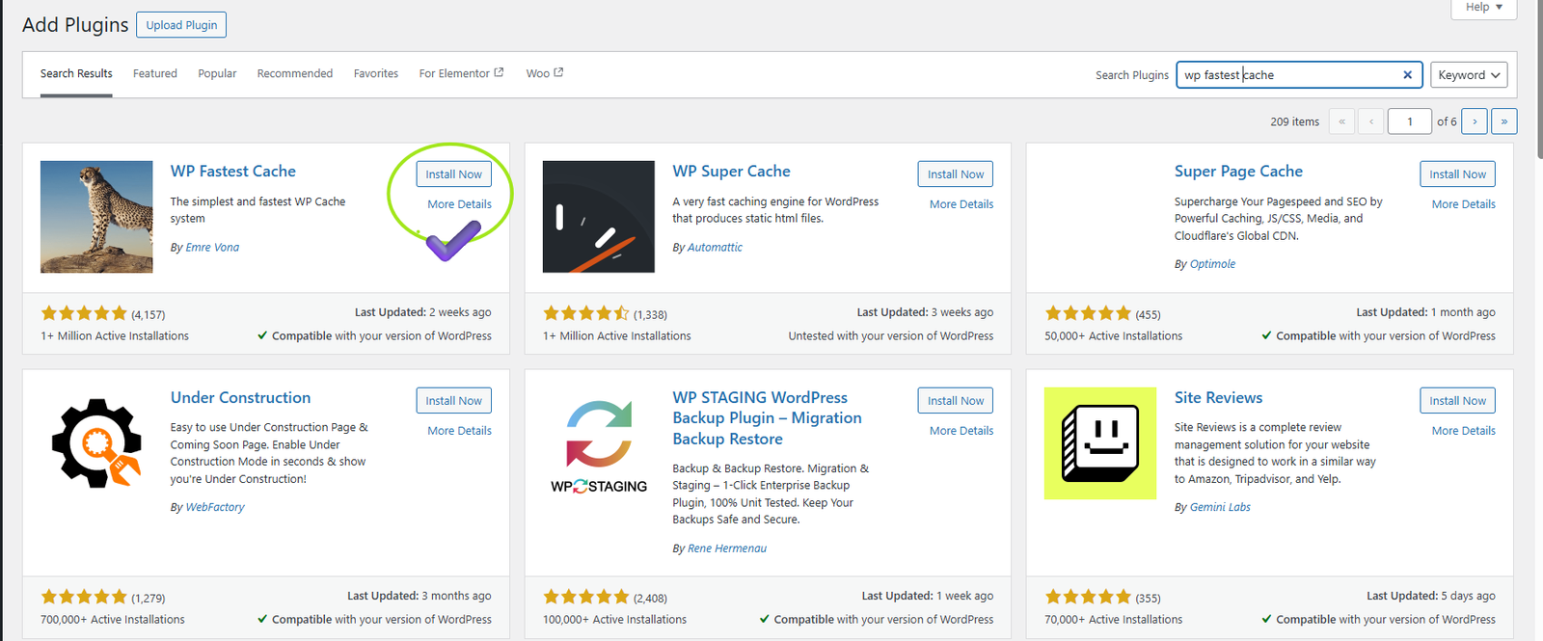Open the For Elementor external link tab

point(461,73)
